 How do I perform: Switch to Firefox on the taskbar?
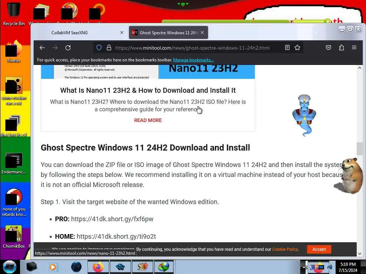click(98, 267)
